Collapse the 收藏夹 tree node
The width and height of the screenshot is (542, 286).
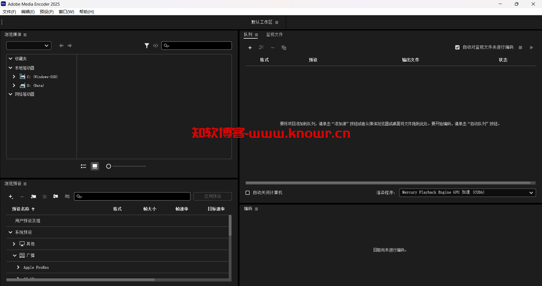coord(10,59)
